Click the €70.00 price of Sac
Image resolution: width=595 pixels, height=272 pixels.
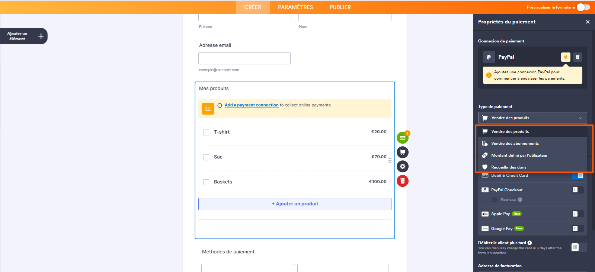click(x=379, y=157)
